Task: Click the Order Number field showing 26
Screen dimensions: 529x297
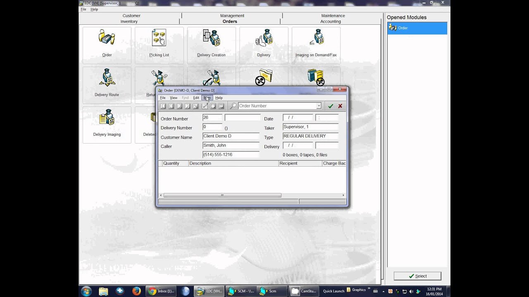Action: [212, 118]
